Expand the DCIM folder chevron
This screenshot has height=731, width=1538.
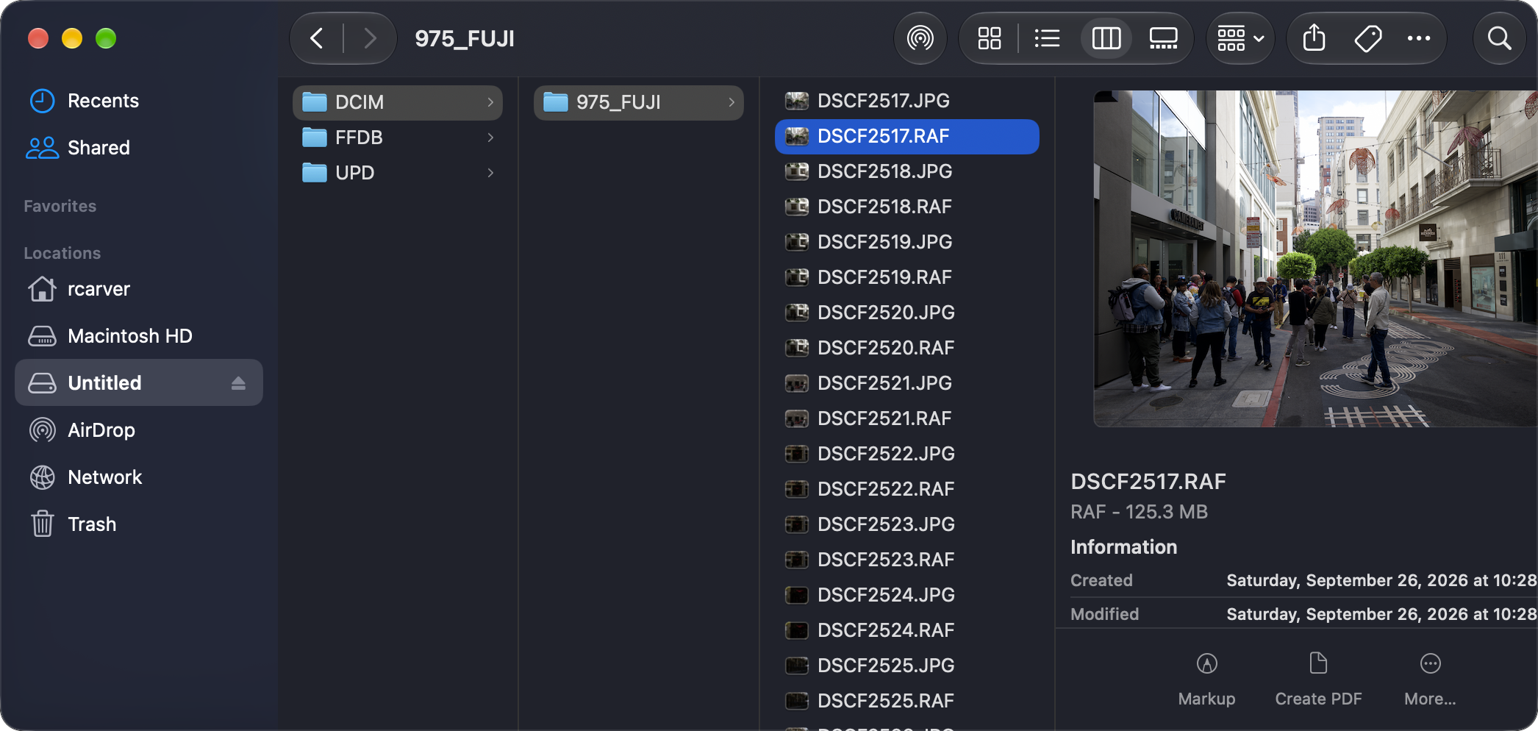(x=490, y=102)
